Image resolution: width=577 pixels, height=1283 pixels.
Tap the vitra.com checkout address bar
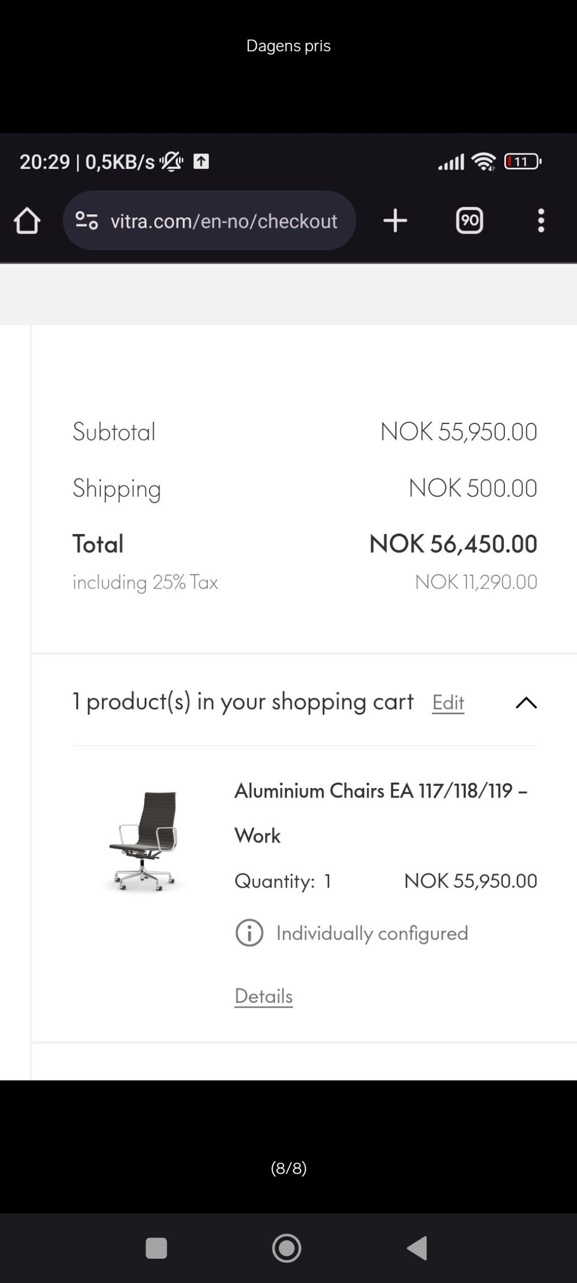(x=224, y=221)
